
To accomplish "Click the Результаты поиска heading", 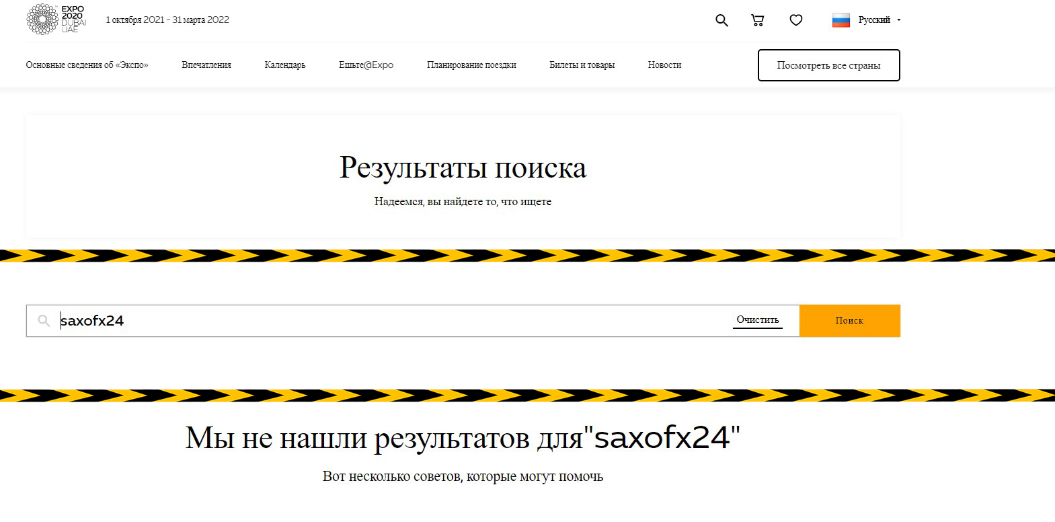I will point(463,167).
